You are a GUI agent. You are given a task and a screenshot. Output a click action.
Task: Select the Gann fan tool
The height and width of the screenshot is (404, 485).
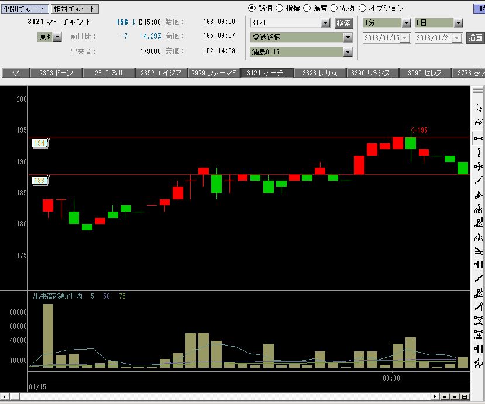click(x=479, y=293)
